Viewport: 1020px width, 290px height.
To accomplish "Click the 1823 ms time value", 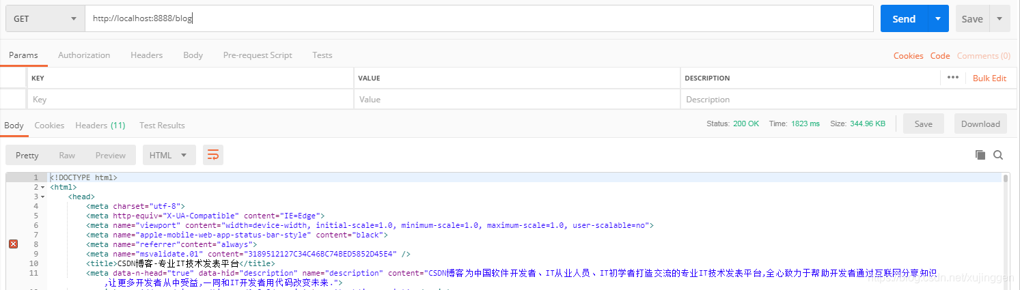I will click(x=805, y=124).
